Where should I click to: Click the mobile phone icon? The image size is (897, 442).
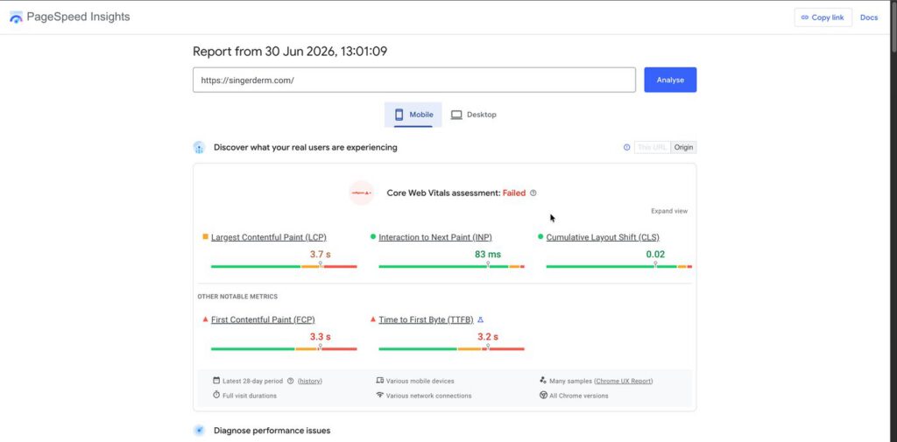[399, 115]
